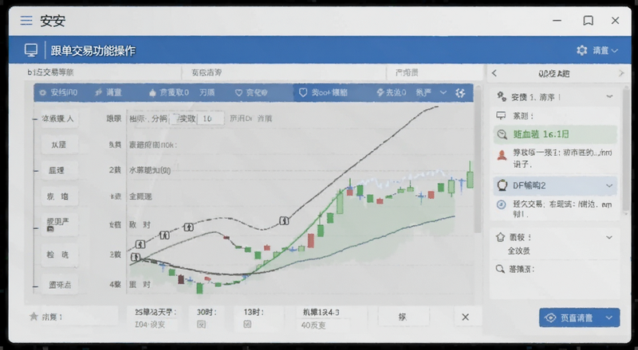Click the vertical scrollbar beside the chart
Image resolution: width=638 pixels, height=350 pixels.
coord(478,158)
